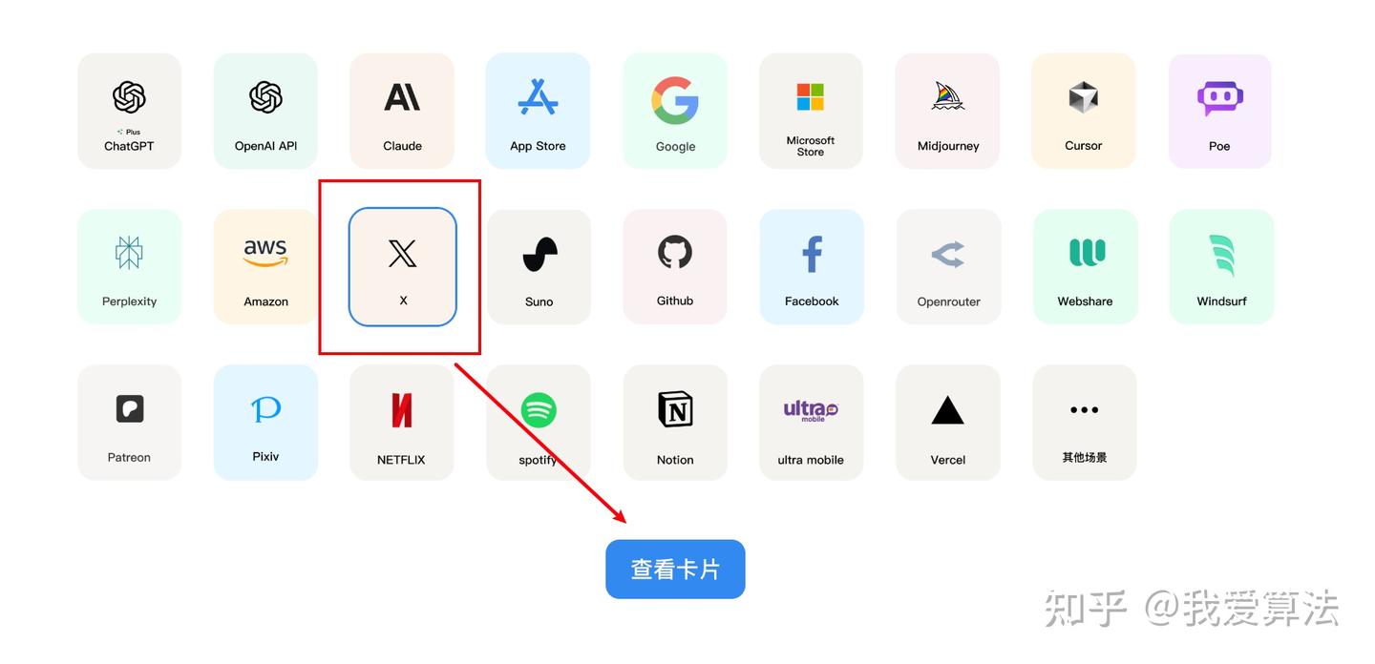The width and height of the screenshot is (1375, 664).
Task: Select the Midjourney sailboat tile
Action: point(947,111)
